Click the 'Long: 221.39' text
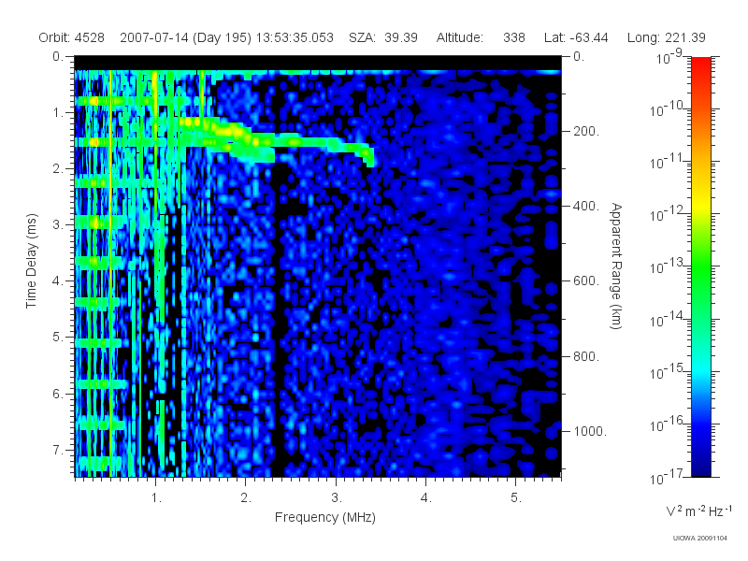 click(666, 37)
